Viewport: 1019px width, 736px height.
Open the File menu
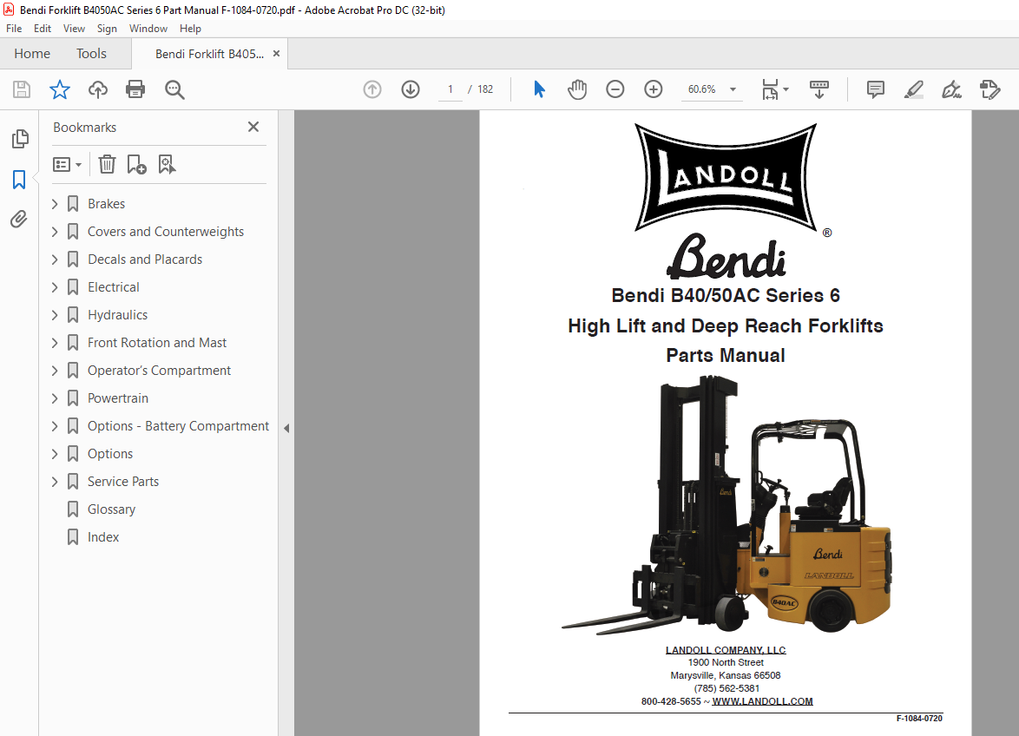14,29
